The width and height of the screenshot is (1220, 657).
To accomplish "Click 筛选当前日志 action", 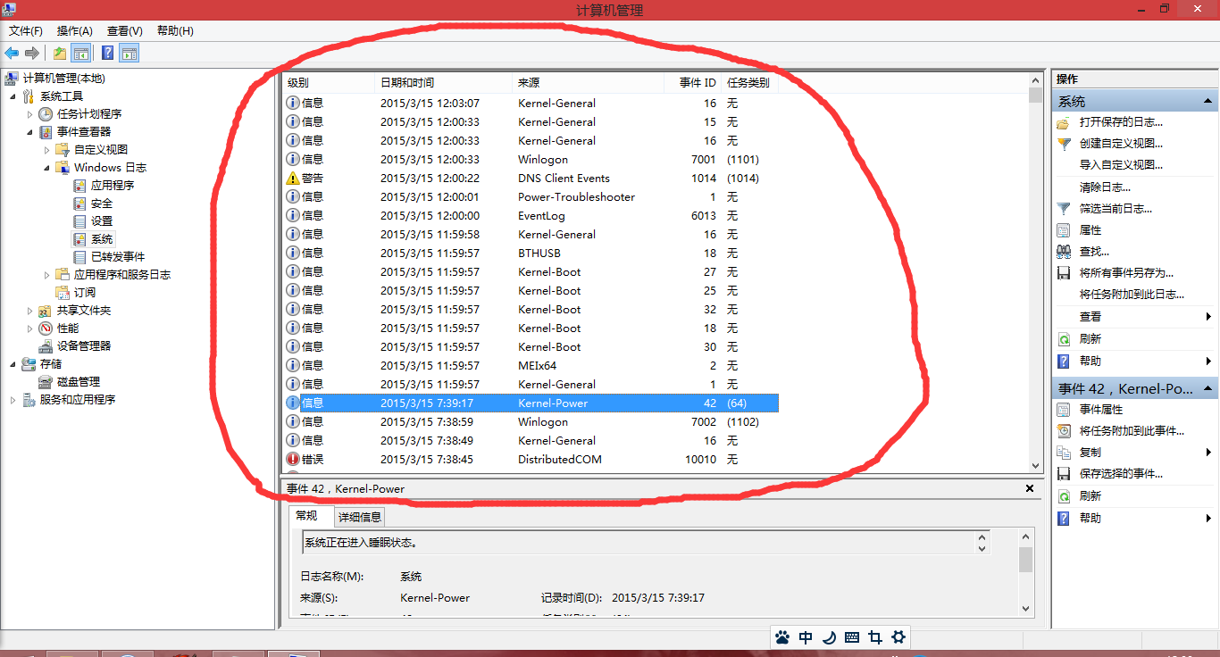I will pyautogui.click(x=1116, y=208).
